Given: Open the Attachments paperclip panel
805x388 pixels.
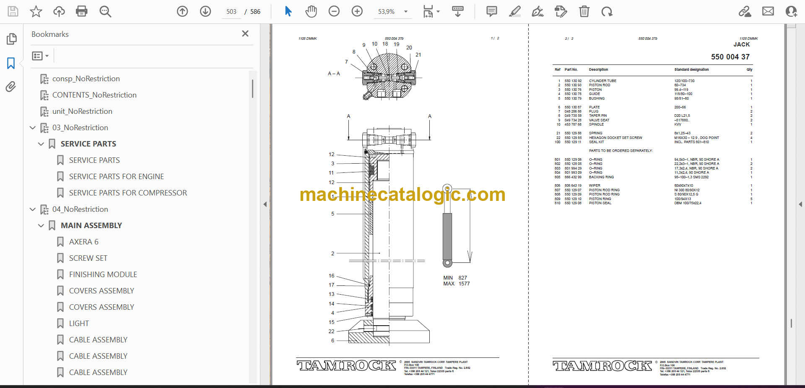Looking at the screenshot, I should [x=11, y=87].
